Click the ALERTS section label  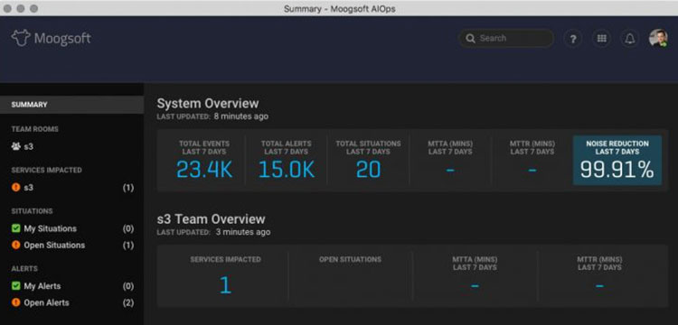[x=24, y=268]
